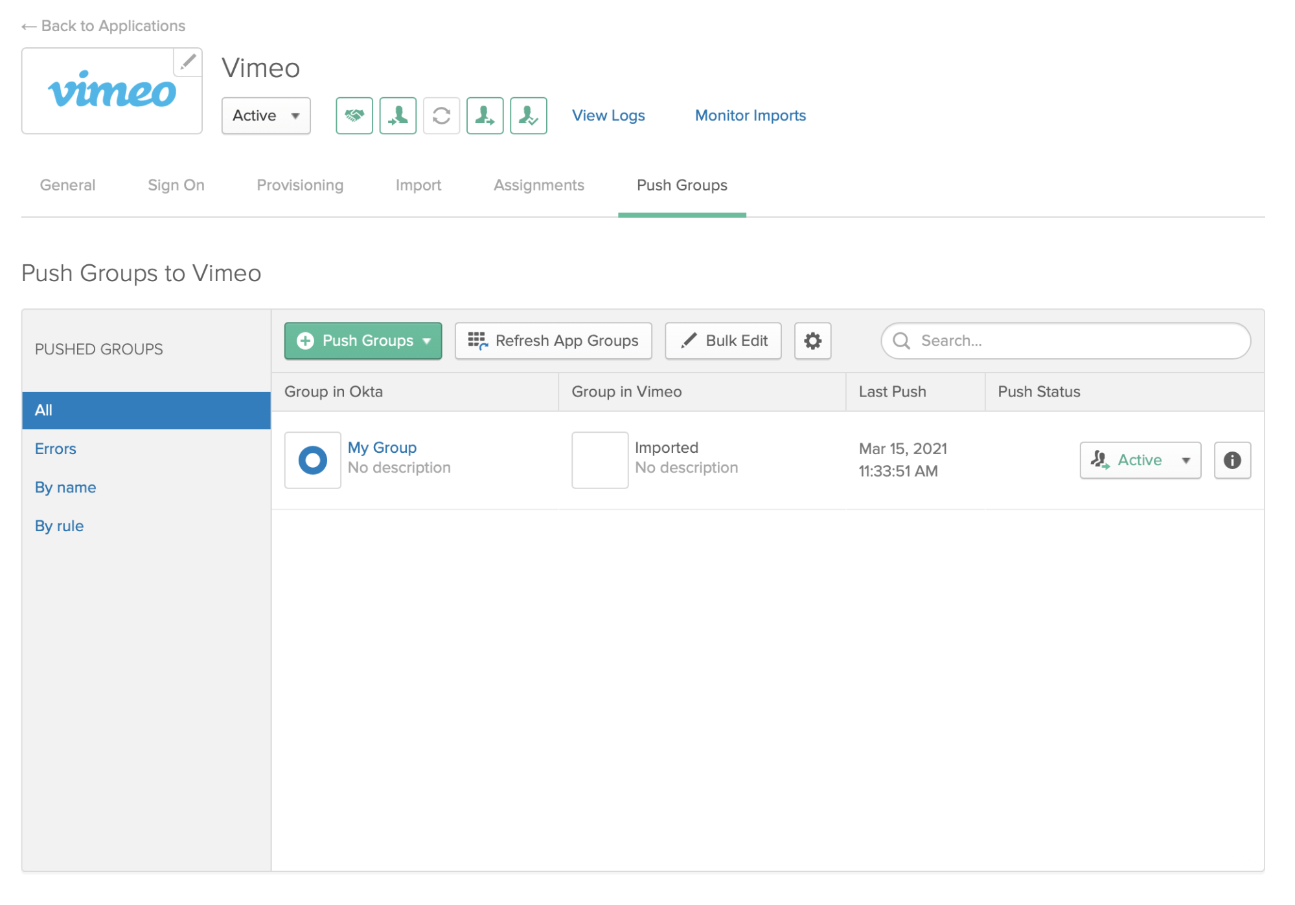Image resolution: width=1295 pixels, height=905 pixels.
Task: Click the settings gear icon
Action: click(x=813, y=340)
